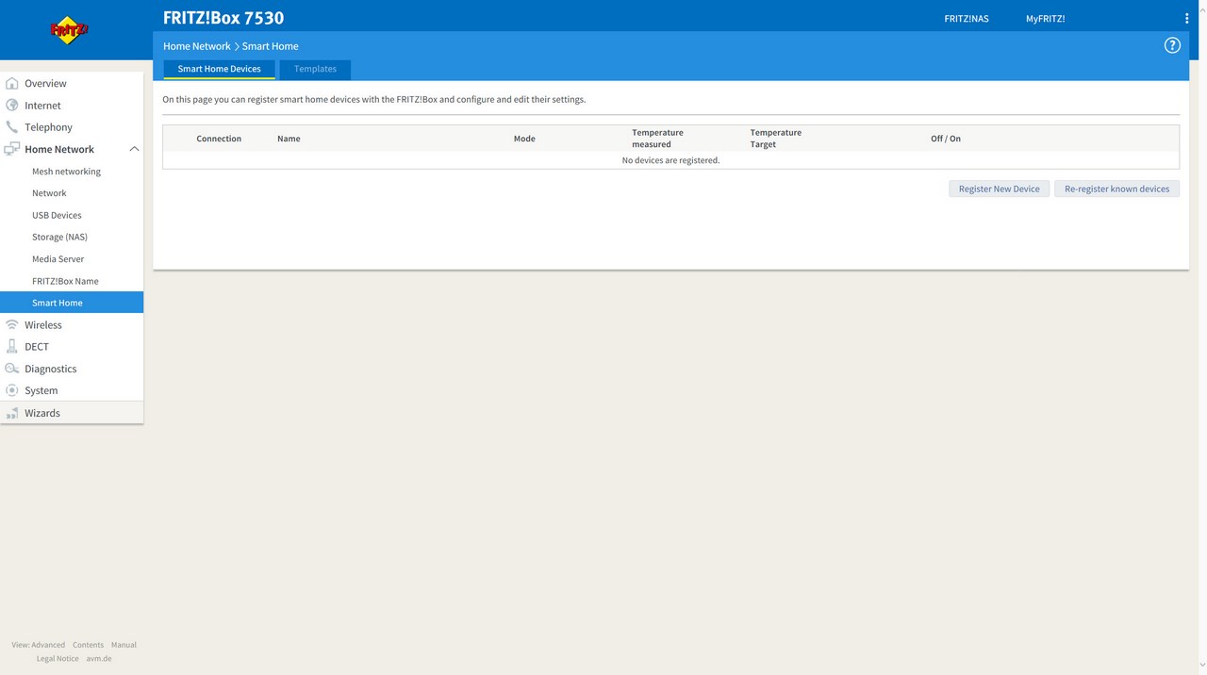
Task: Click the Internet globe icon
Action: point(12,106)
